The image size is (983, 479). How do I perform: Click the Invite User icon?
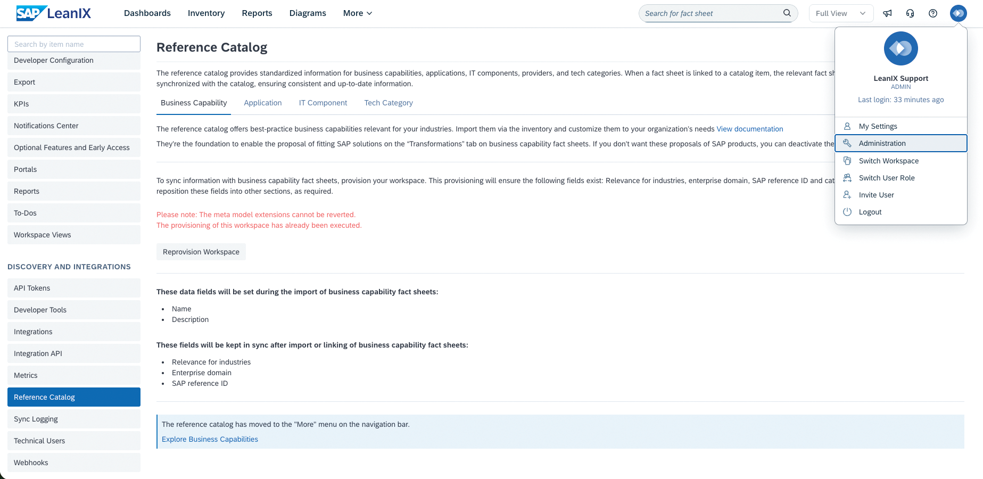tap(847, 195)
